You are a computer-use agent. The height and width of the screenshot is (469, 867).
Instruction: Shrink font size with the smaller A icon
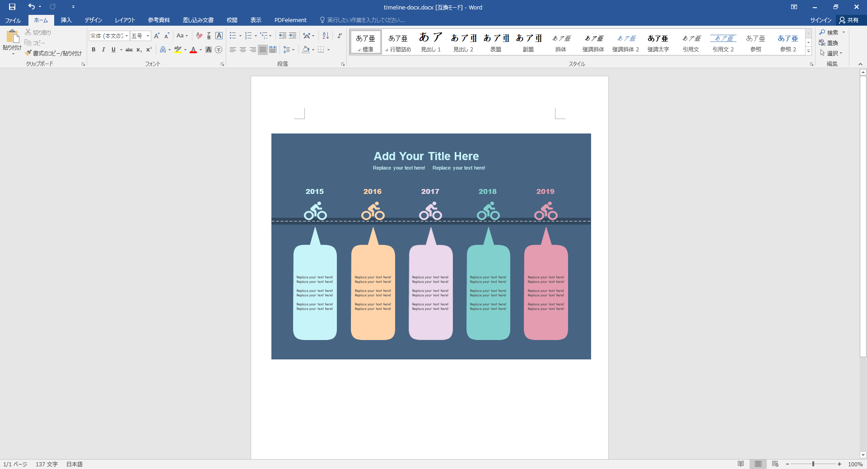pyautogui.click(x=167, y=36)
